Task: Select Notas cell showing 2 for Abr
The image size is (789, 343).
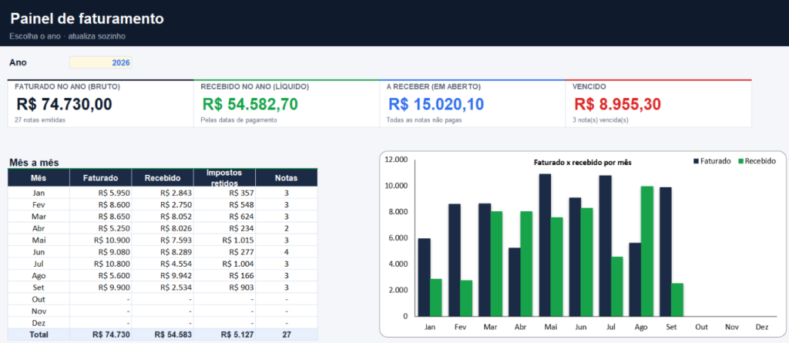Action: point(287,228)
